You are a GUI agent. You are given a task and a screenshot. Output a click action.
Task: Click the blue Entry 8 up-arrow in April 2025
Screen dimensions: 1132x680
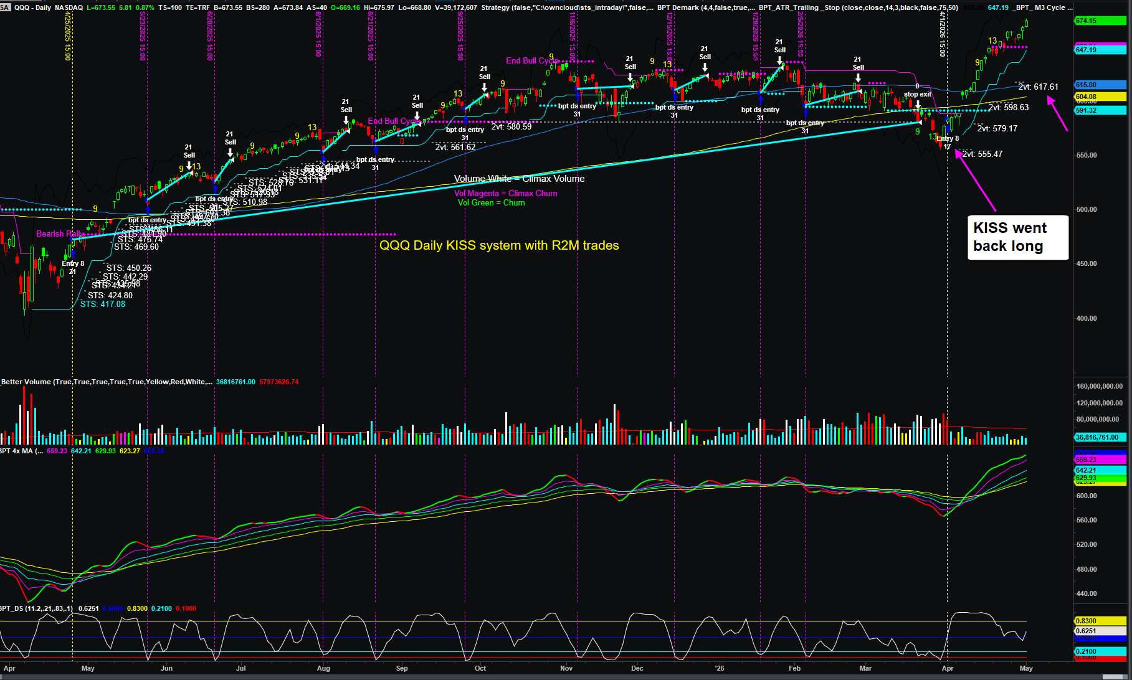(73, 254)
